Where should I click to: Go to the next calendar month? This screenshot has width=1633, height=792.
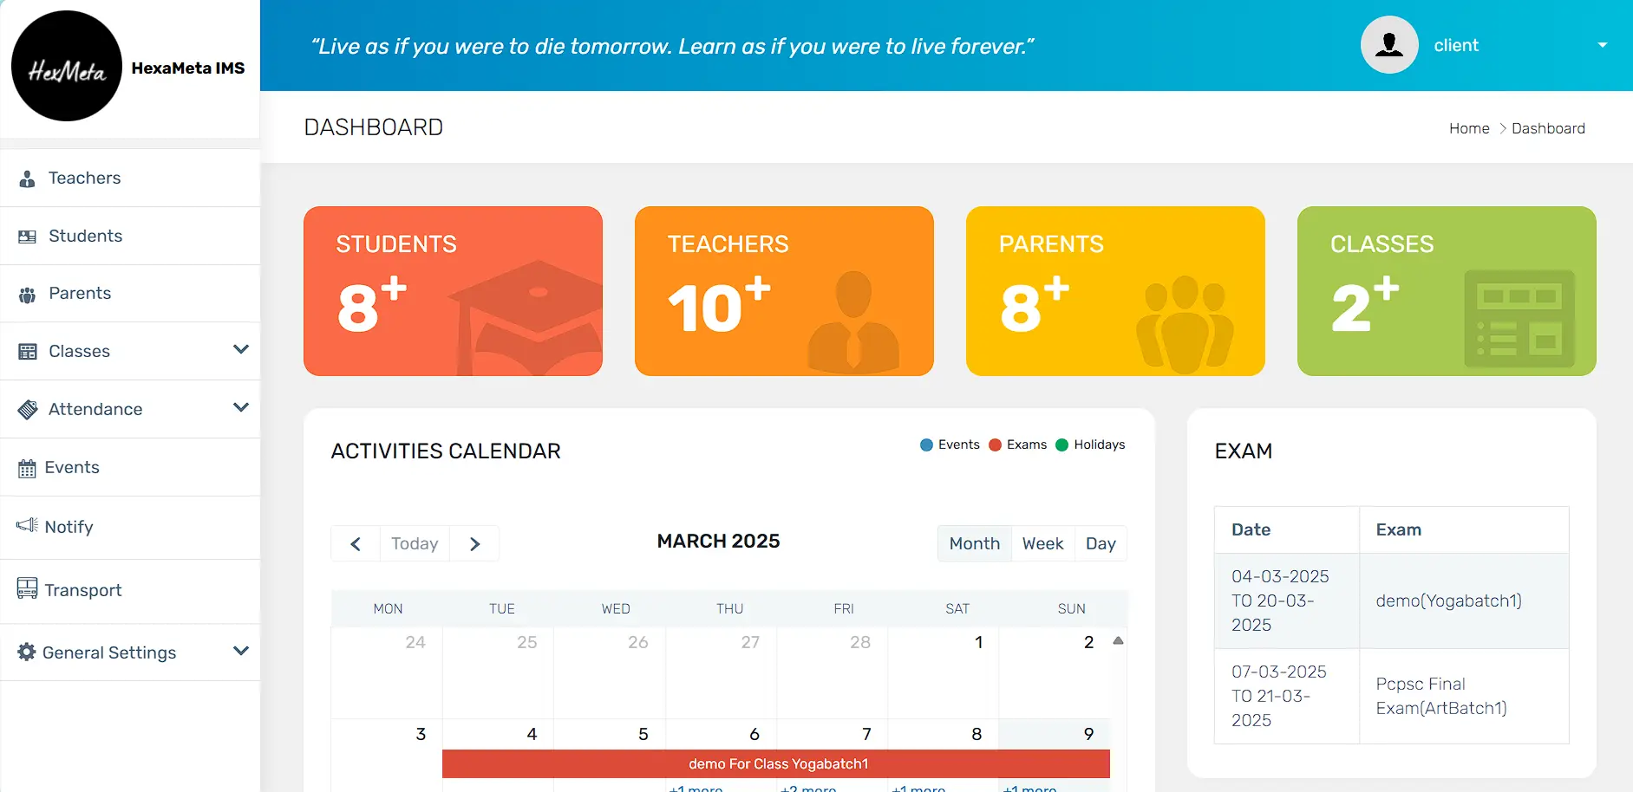coord(474,543)
